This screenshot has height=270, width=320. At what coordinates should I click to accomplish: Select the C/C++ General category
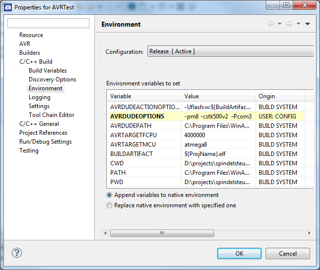(x=39, y=124)
